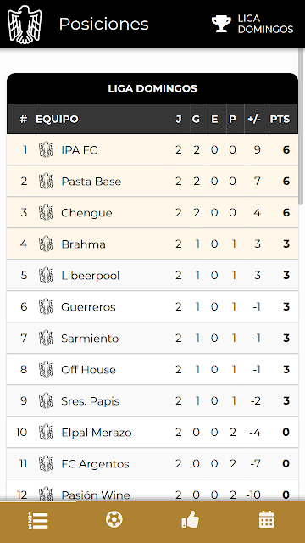
Task: Open the calendar fixtures icon
Action: coord(267,520)
